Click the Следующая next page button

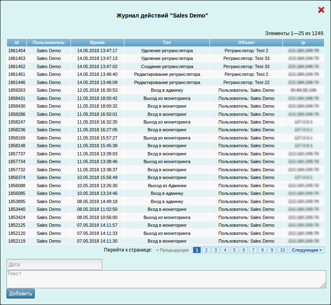307,250
